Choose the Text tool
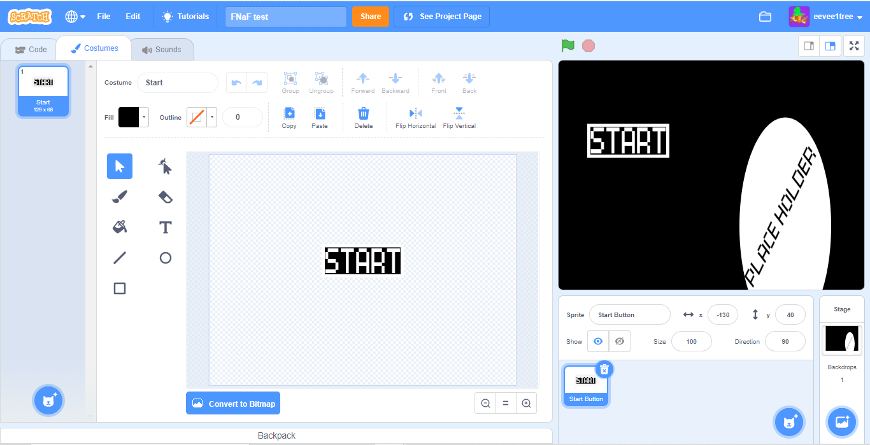 [x=164, y=227]
